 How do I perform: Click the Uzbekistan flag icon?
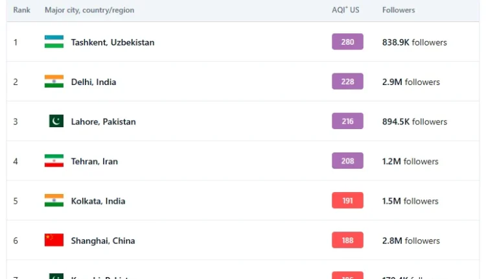click(54, 42)
